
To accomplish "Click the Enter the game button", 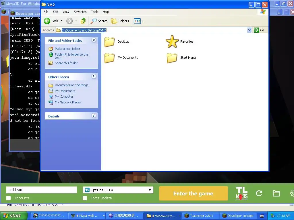I will coord(193,193).
